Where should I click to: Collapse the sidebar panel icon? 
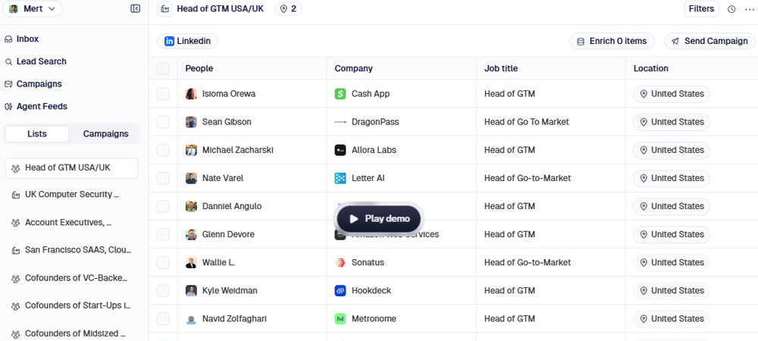pos(136,8)
